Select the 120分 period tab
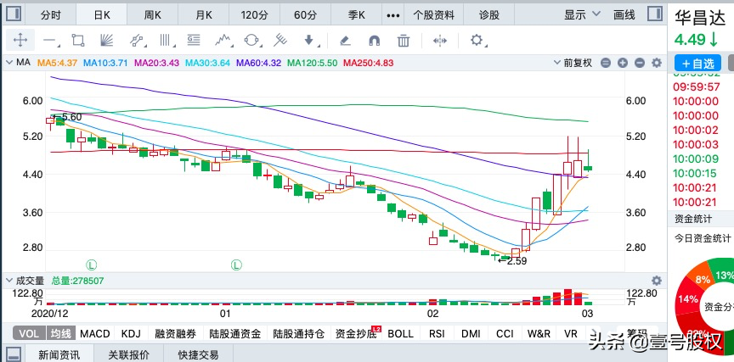The height and width of the screenshot is (362, 734). point(255,15)
